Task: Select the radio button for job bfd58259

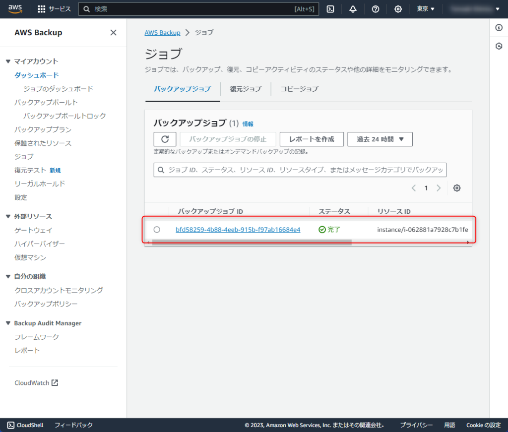Action: click(x=157, y=230)
